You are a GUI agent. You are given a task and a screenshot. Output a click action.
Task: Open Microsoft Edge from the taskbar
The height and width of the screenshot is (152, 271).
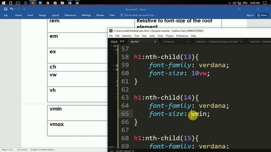click(x=25, y=3)
